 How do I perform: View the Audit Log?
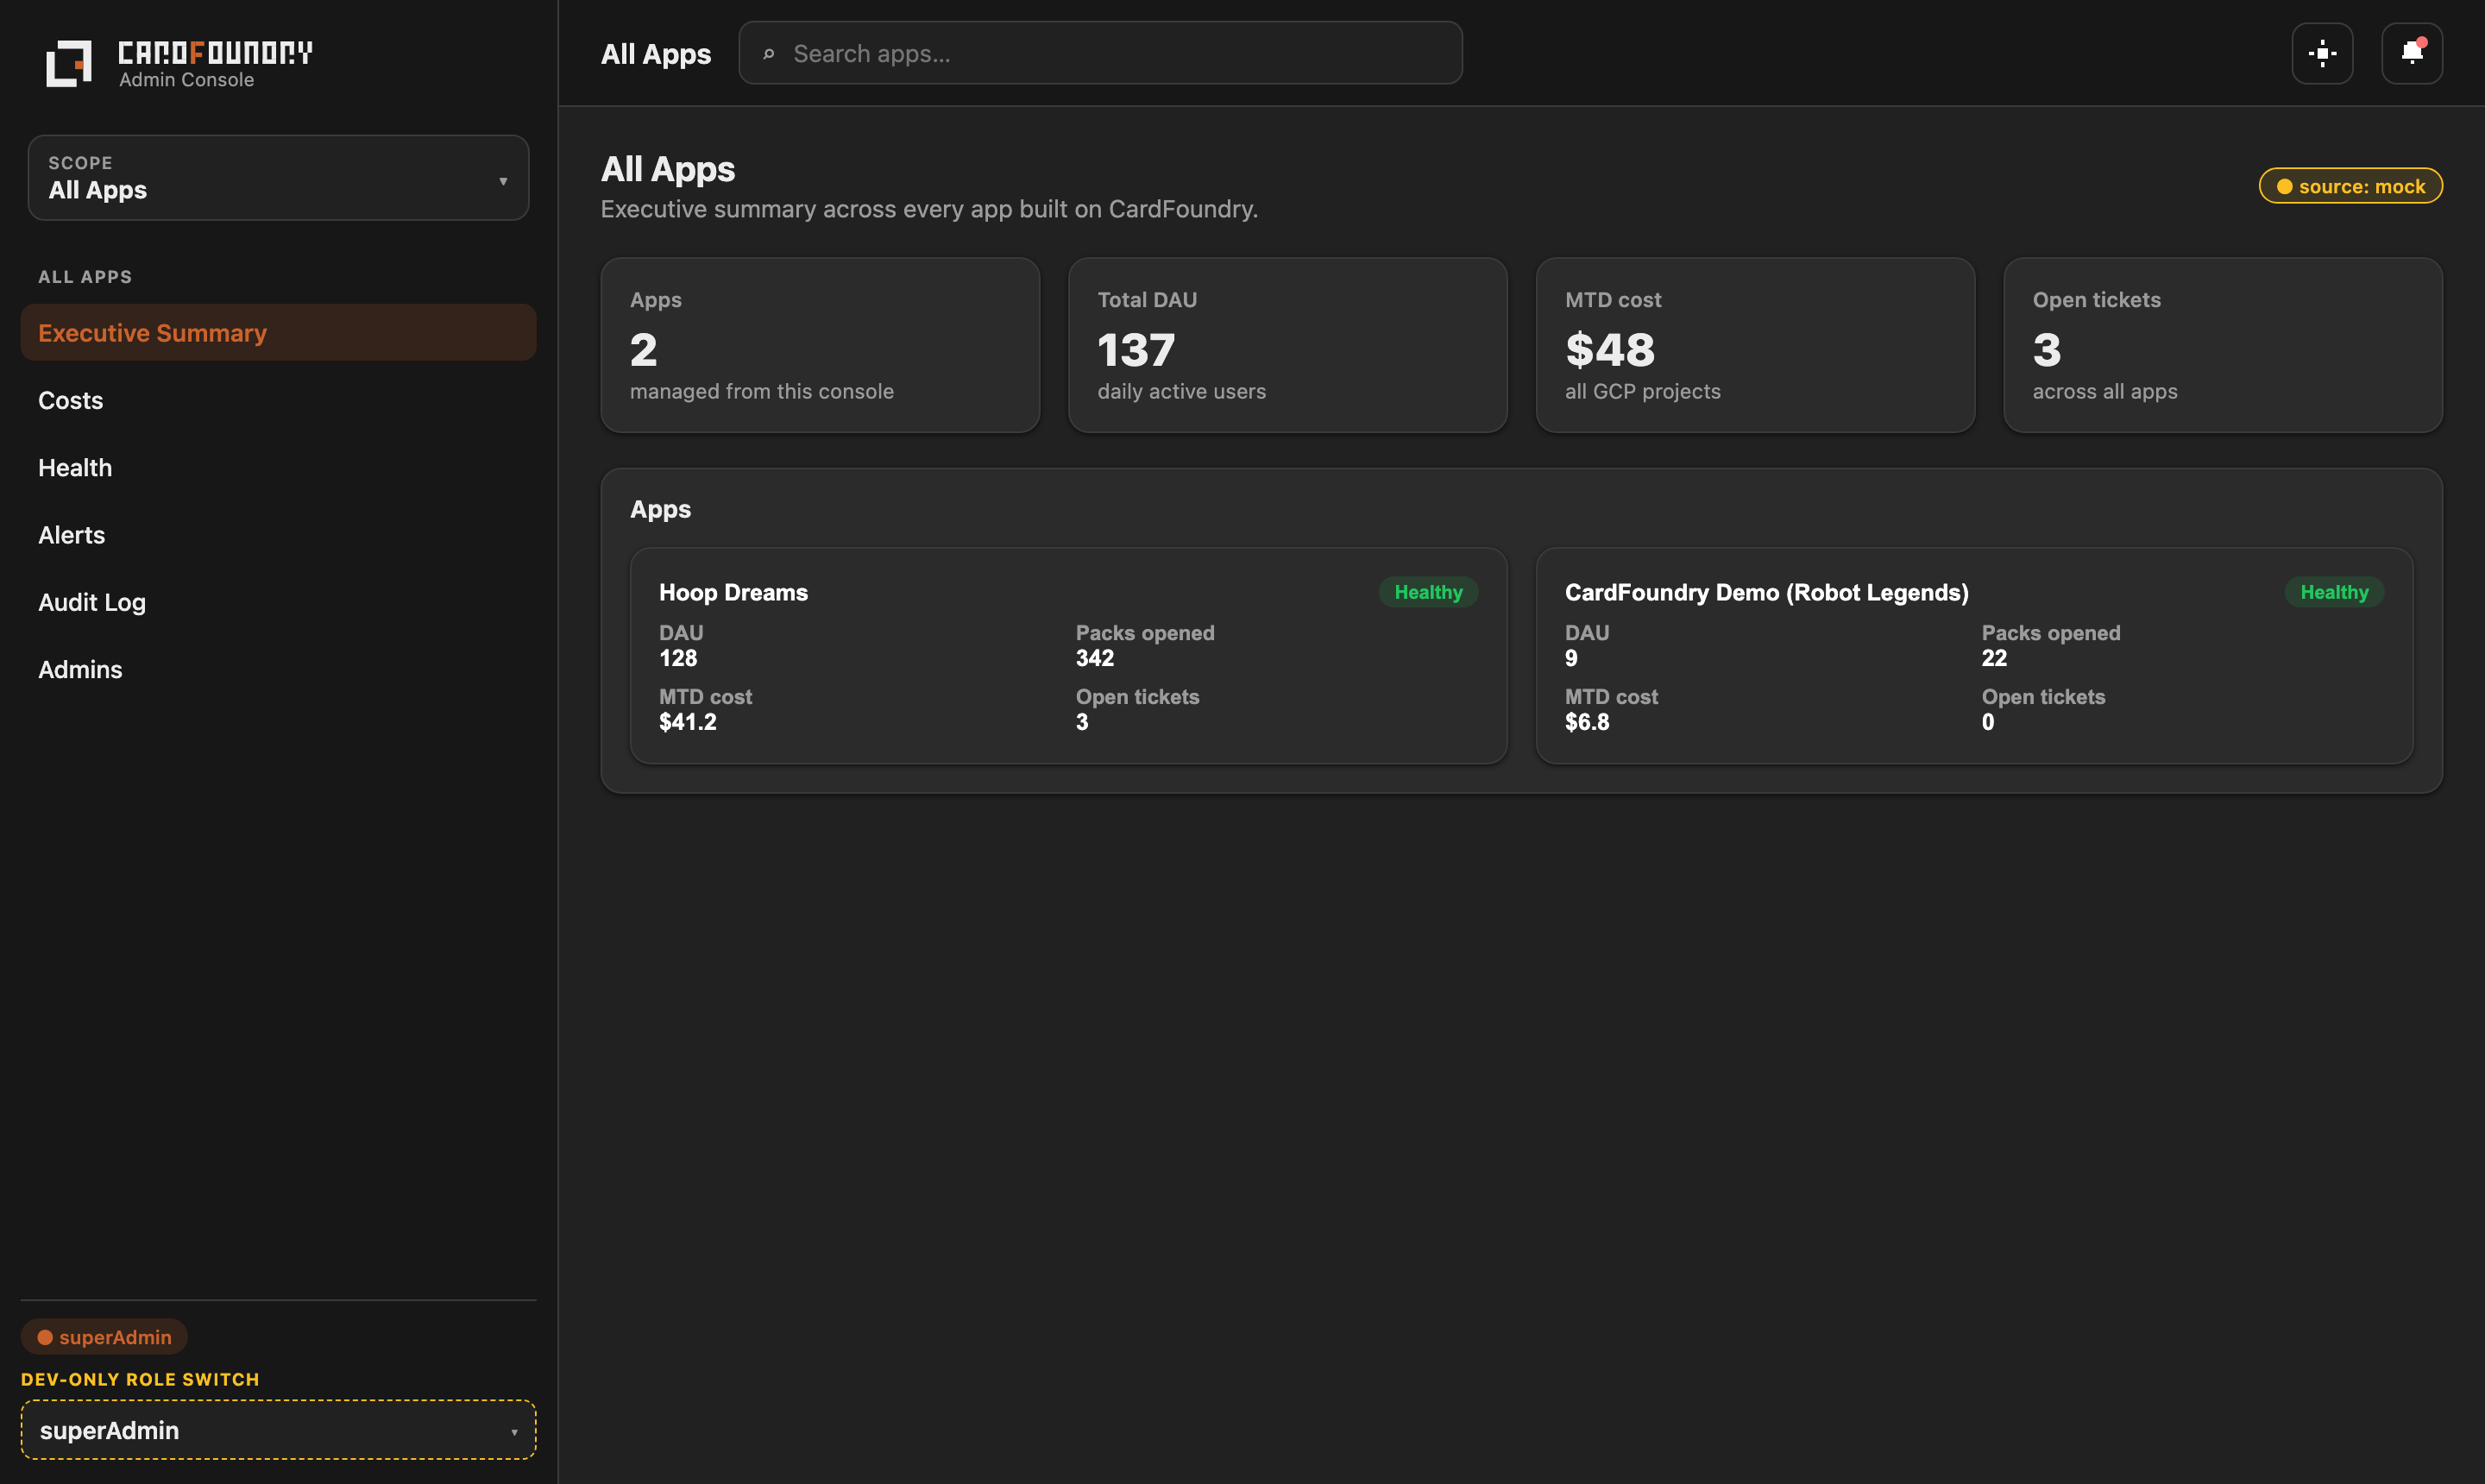click(x=278, y=602)
